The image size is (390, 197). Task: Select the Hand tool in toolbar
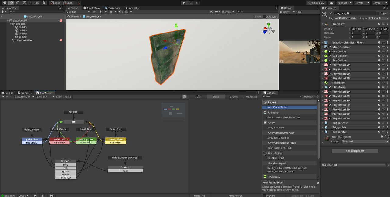point(5,3)
